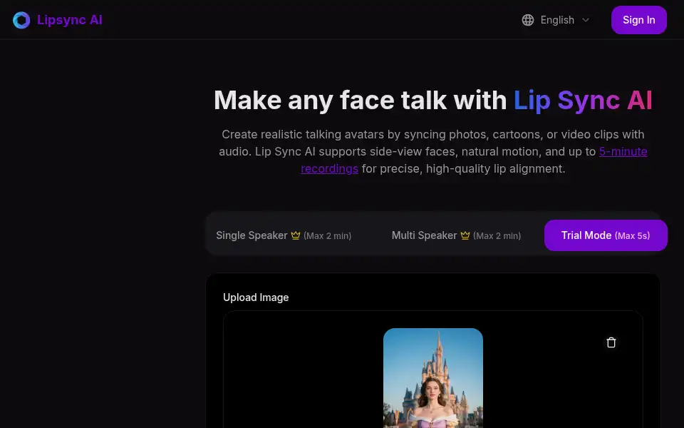Click the globe language icon
Viewport: 684px width, 428px height.
[528, 20]
